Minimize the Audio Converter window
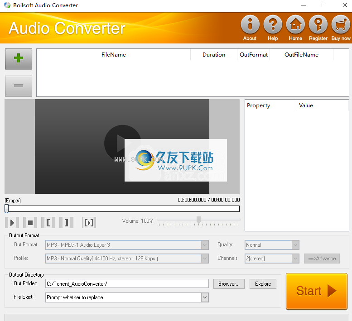 point(304,5)
